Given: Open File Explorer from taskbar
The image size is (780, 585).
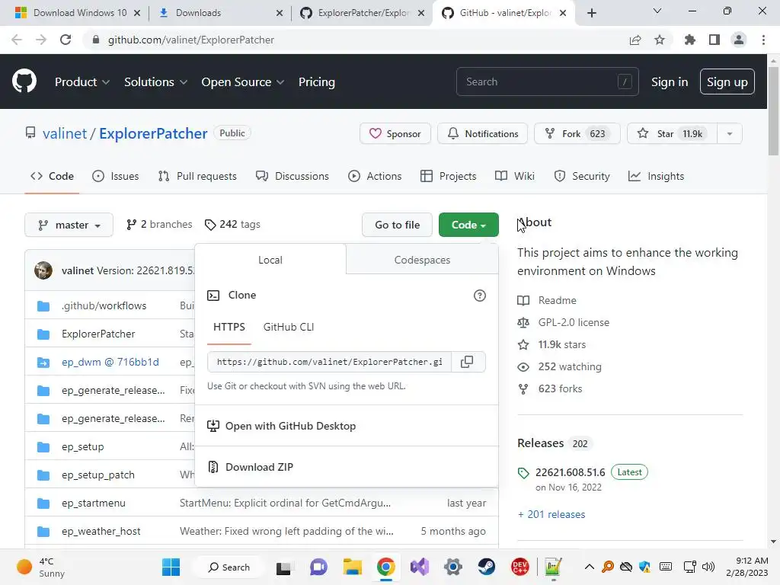Looking at the screenshot, I should pos(352,567).
